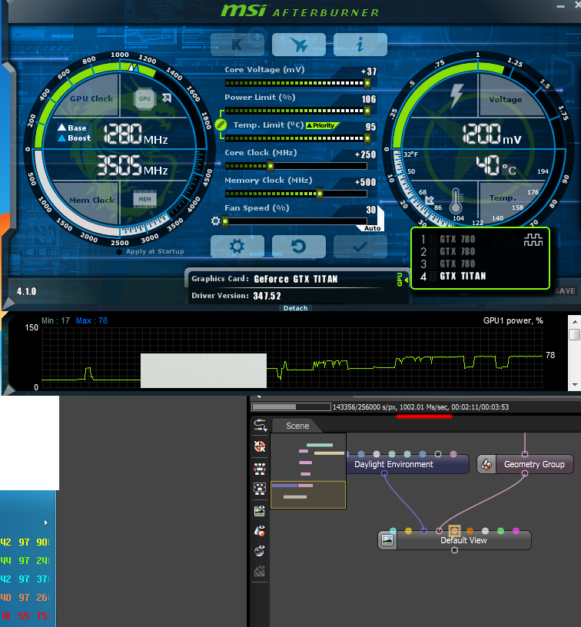Select the Default View node

(x=455, y=540)
